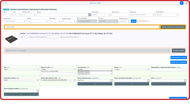Click the small button beside Numer katalogowy części input
This screenshot has height=107, width=190.
click(111, 81)
